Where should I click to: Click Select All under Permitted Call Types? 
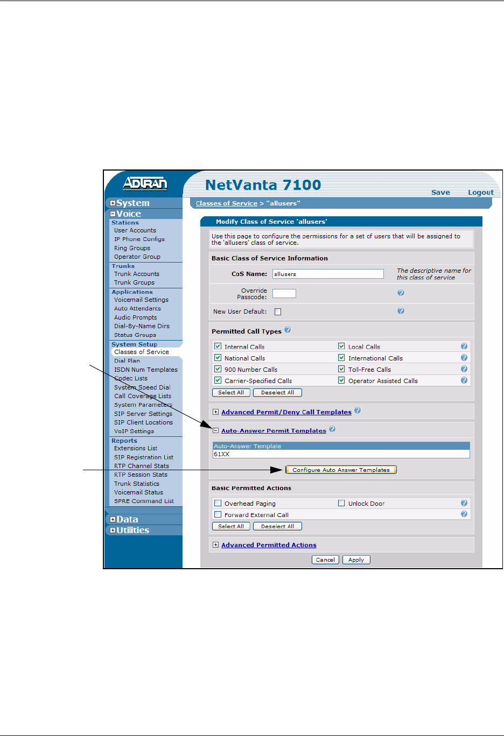click(231, 393)
